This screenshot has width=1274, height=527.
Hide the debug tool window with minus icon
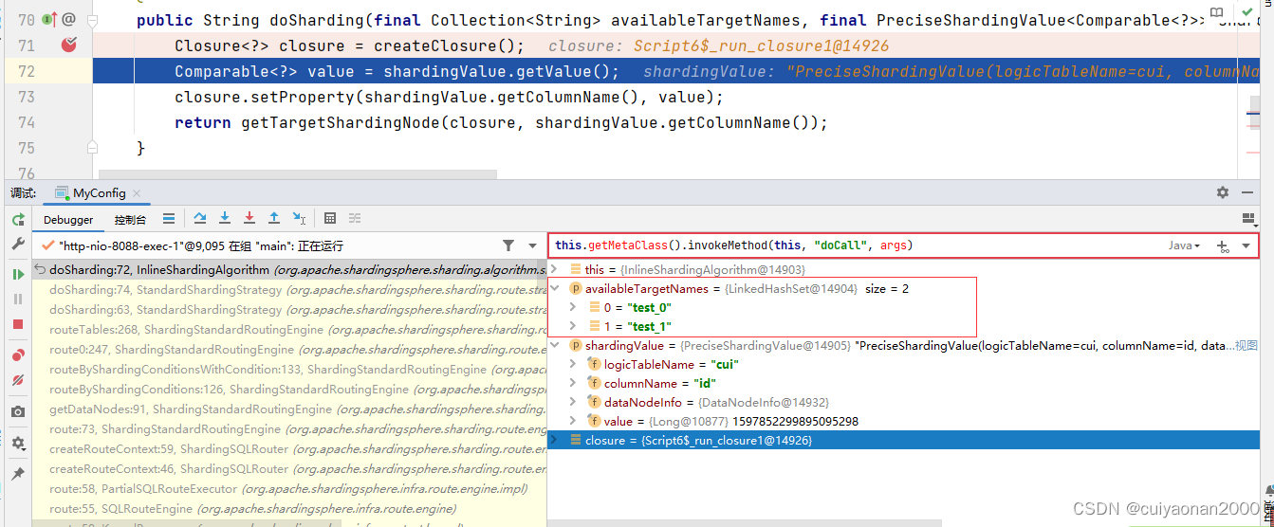1248,192
